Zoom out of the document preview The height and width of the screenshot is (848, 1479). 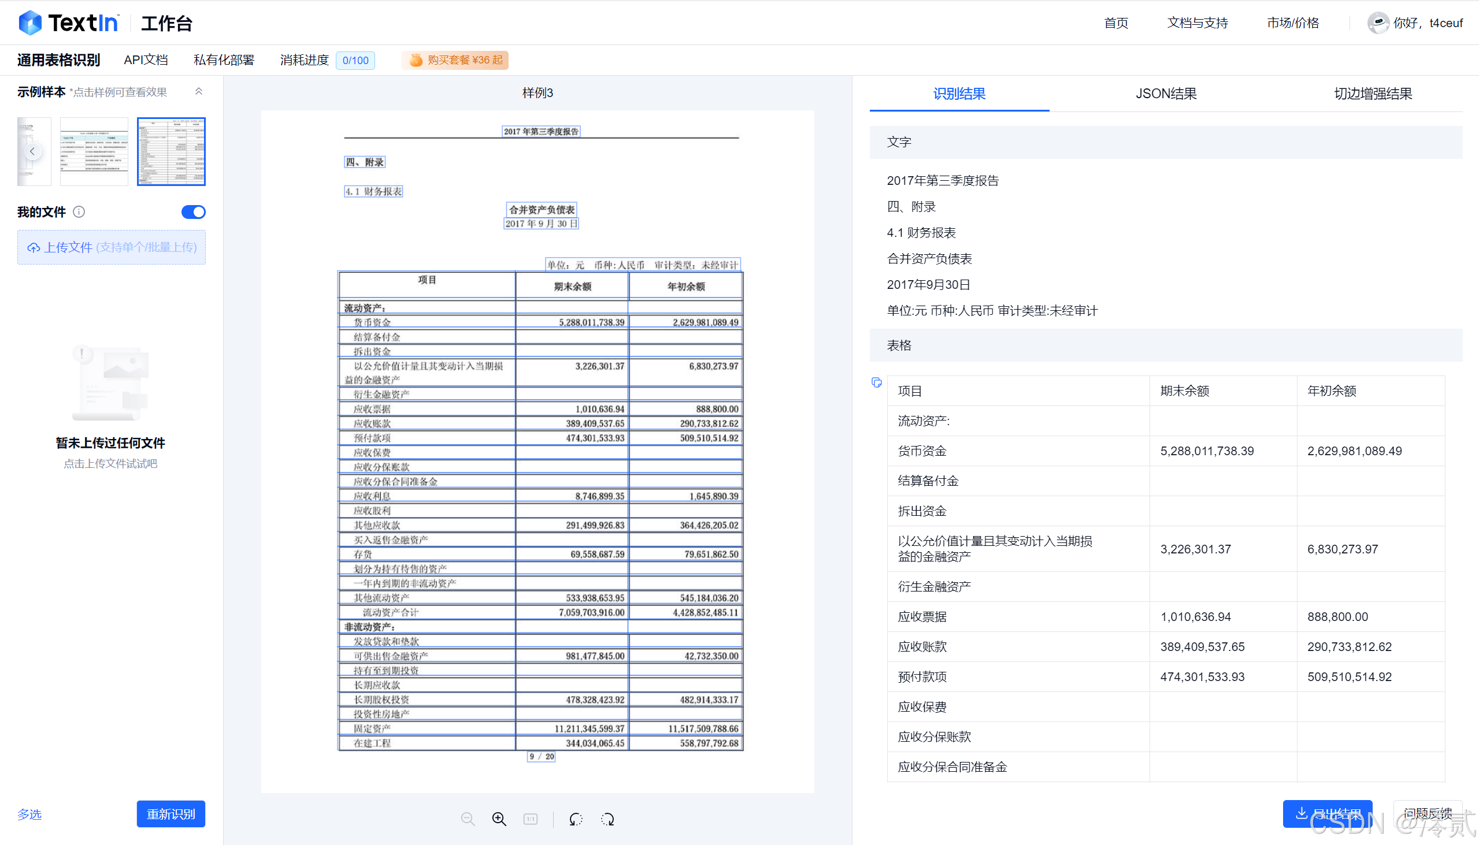[x=468, y=819]
